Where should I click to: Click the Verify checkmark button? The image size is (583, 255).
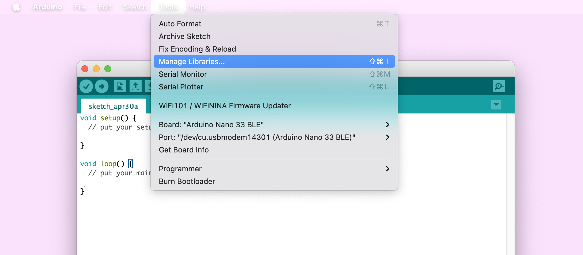(86, 86)
